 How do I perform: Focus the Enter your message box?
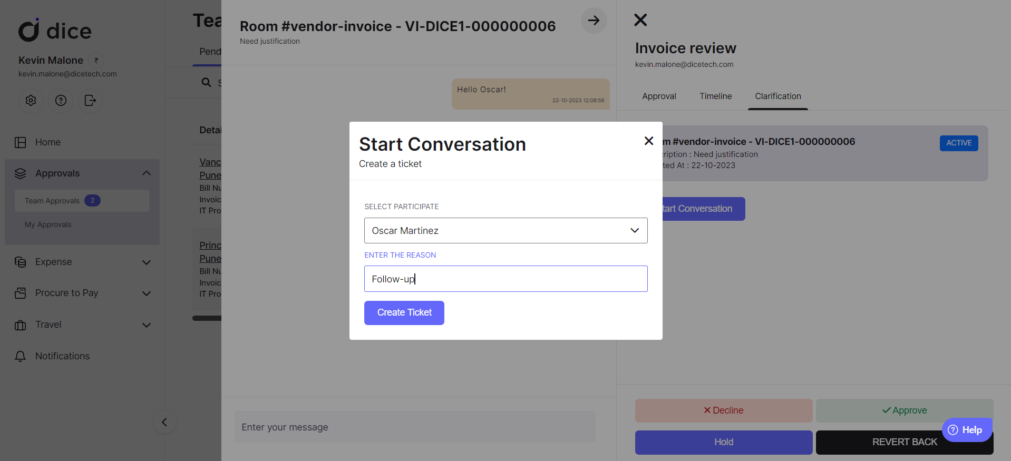pos(415,427)
